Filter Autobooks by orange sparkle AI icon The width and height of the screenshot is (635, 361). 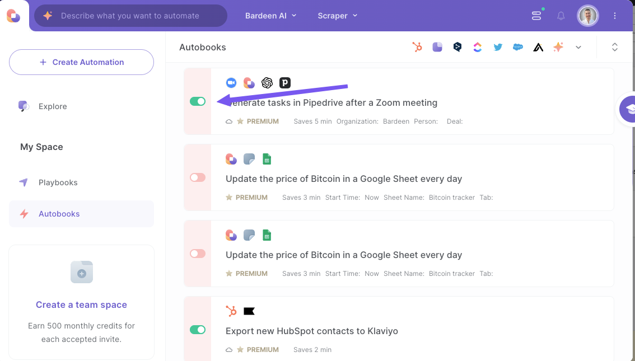558,47
